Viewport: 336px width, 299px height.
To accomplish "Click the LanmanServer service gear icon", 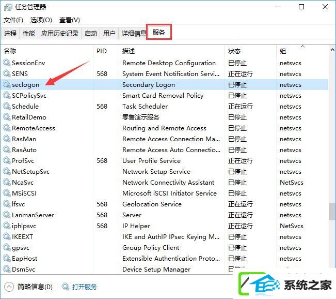I will click(x=7, y=215).
